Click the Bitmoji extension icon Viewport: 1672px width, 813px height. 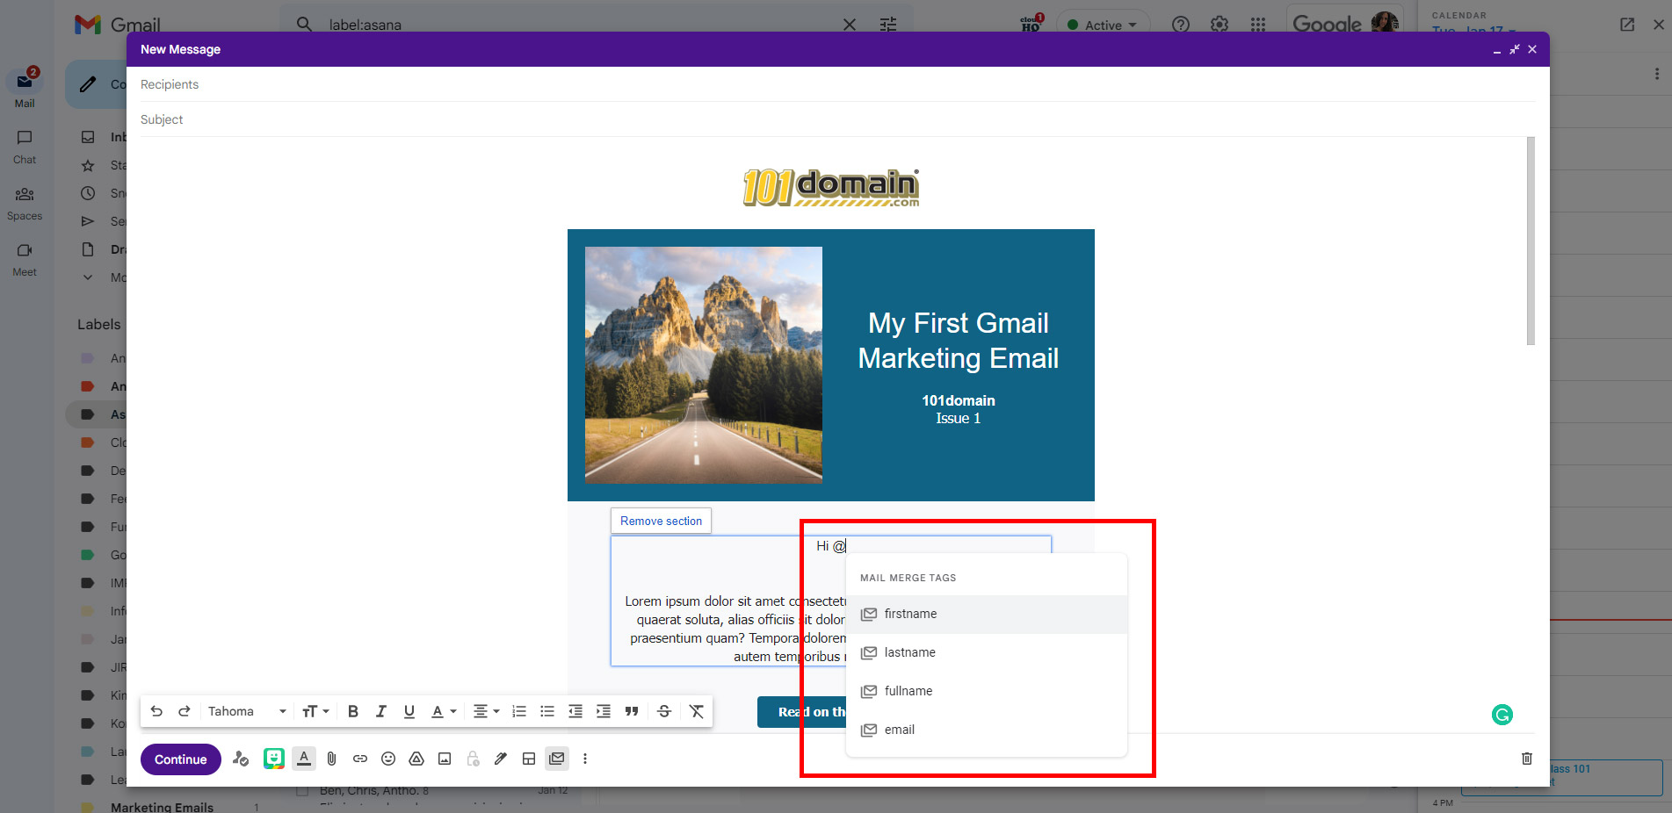[x=274, y=759]
